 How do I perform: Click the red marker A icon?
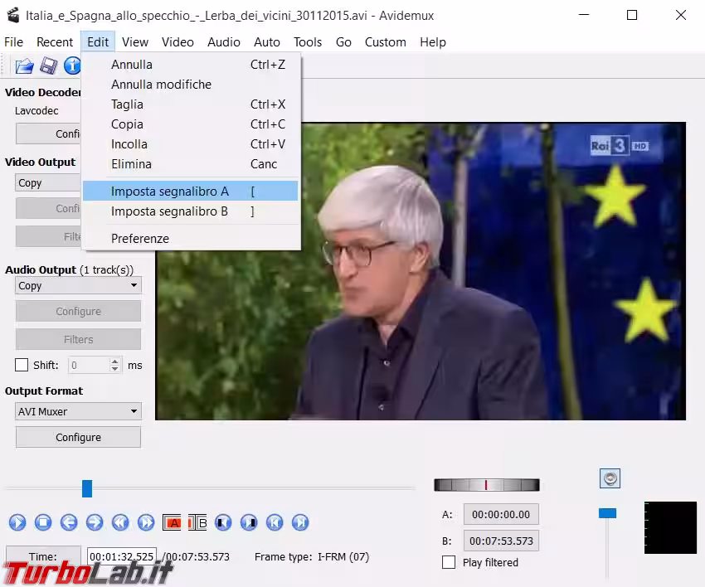[x=172, y=522]
